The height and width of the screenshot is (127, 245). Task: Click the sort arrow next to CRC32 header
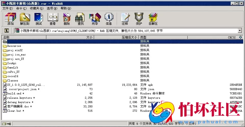pos(240,37)
